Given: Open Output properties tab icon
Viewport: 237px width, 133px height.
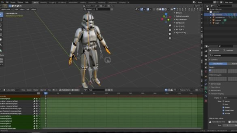Looking at the screenshot, I should [x=206, y=60].
